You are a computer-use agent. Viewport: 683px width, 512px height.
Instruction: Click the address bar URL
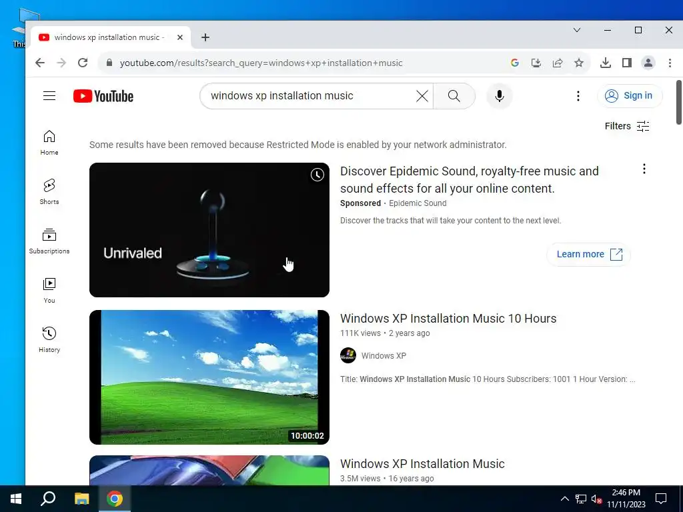click(x=261, y=63)
